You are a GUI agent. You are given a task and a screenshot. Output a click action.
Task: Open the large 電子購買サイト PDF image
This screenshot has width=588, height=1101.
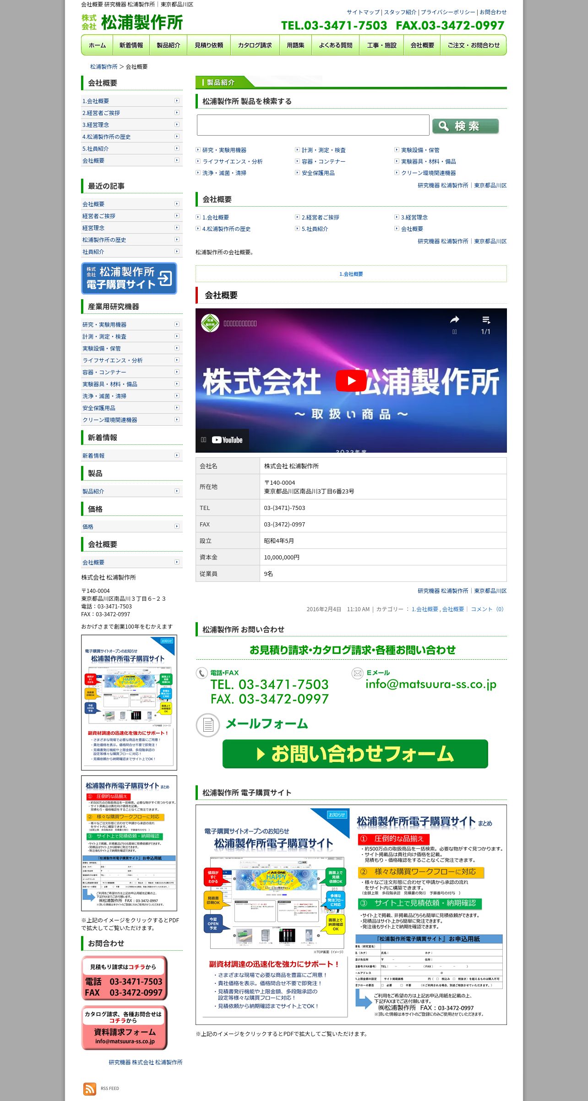point(351,915)
